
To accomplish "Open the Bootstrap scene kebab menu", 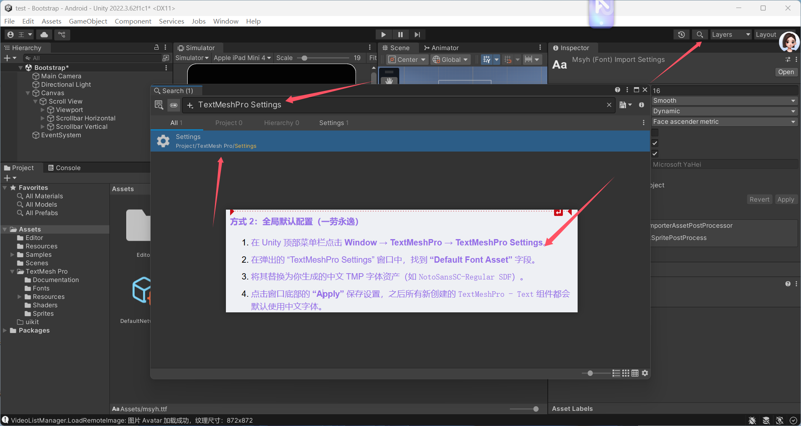I will pyautogui.click(x=166, y=67).
